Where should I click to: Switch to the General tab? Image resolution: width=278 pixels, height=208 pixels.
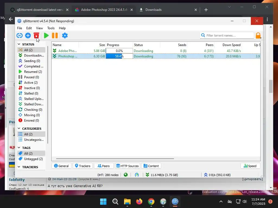[61, 166]
